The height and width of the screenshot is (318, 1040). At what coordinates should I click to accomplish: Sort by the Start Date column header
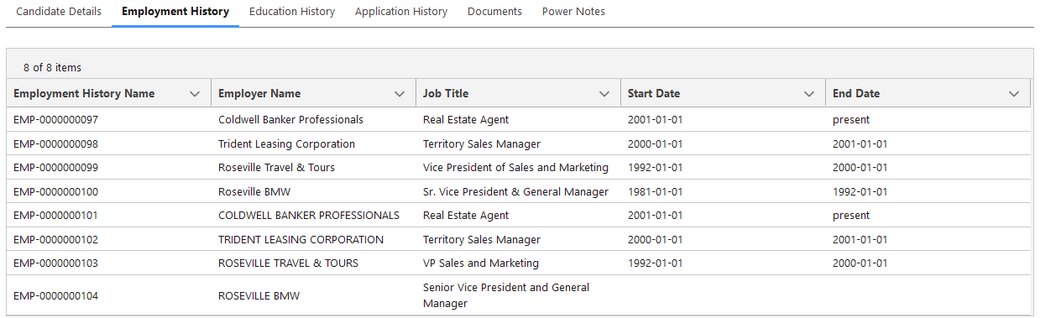654,94
